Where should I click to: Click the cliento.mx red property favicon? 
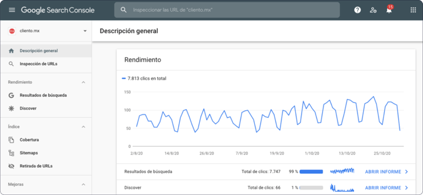click(12, 31)
